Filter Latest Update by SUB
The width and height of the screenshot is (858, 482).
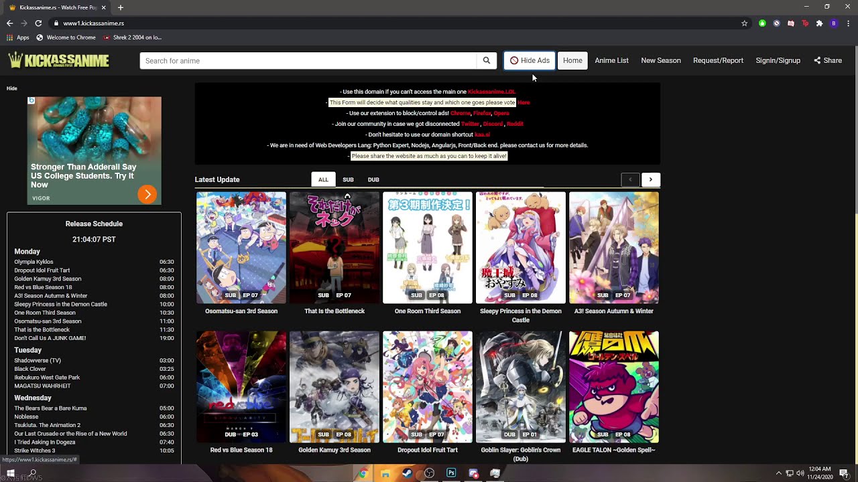coord(348,179)
